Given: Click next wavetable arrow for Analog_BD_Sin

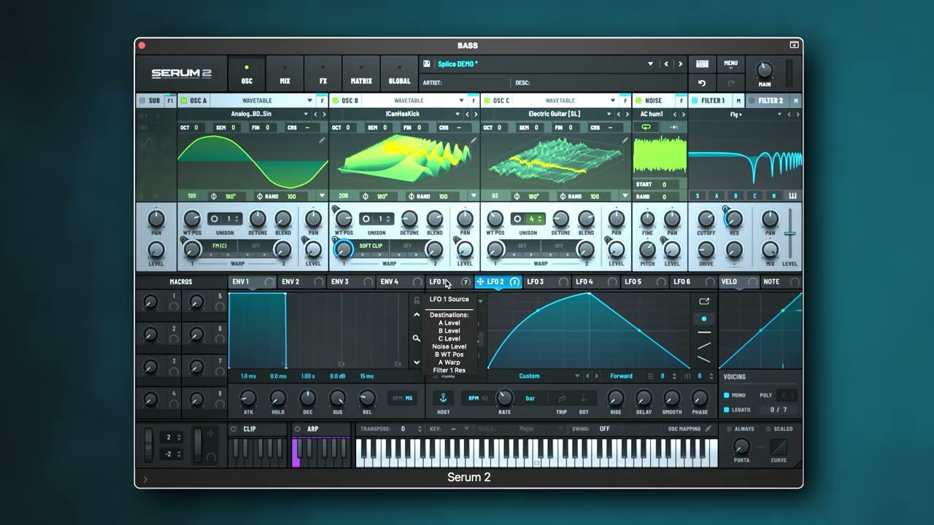Looking at the screenshot, I should click(325, 114).
